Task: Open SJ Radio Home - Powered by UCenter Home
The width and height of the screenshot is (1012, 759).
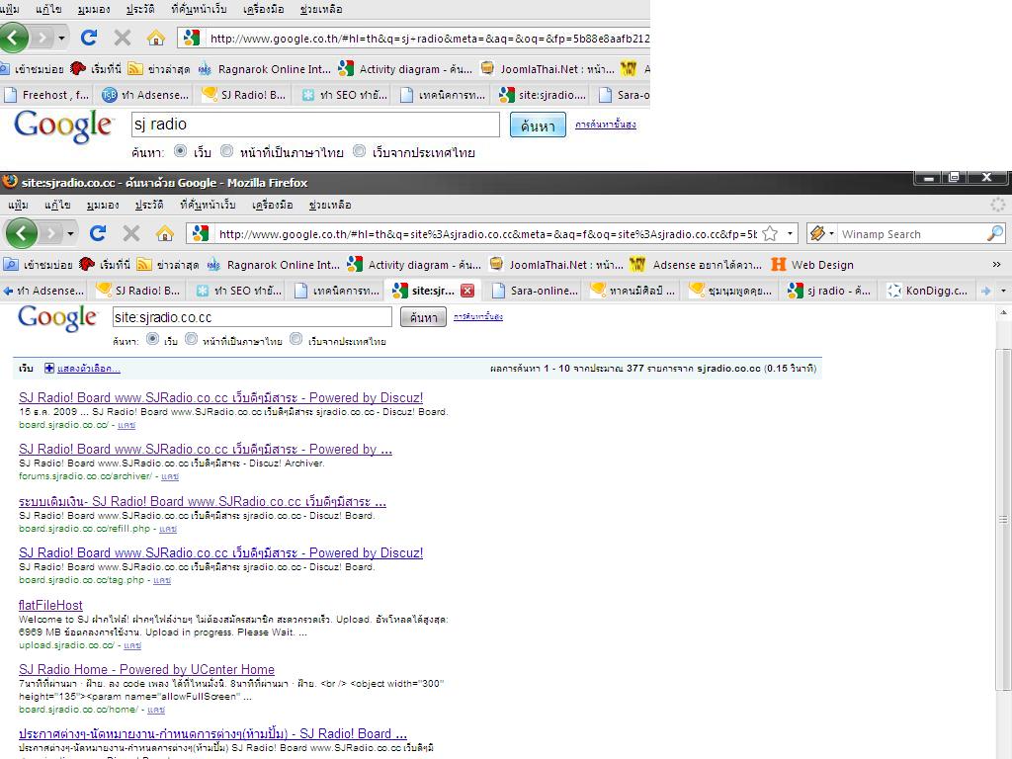Action: tap(146, 669)
